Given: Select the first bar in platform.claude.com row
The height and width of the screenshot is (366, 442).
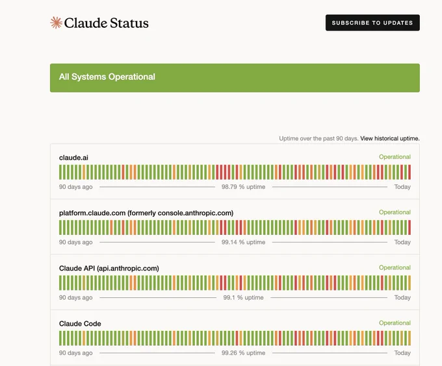Looking at the screenshot, I should point(60,228).
